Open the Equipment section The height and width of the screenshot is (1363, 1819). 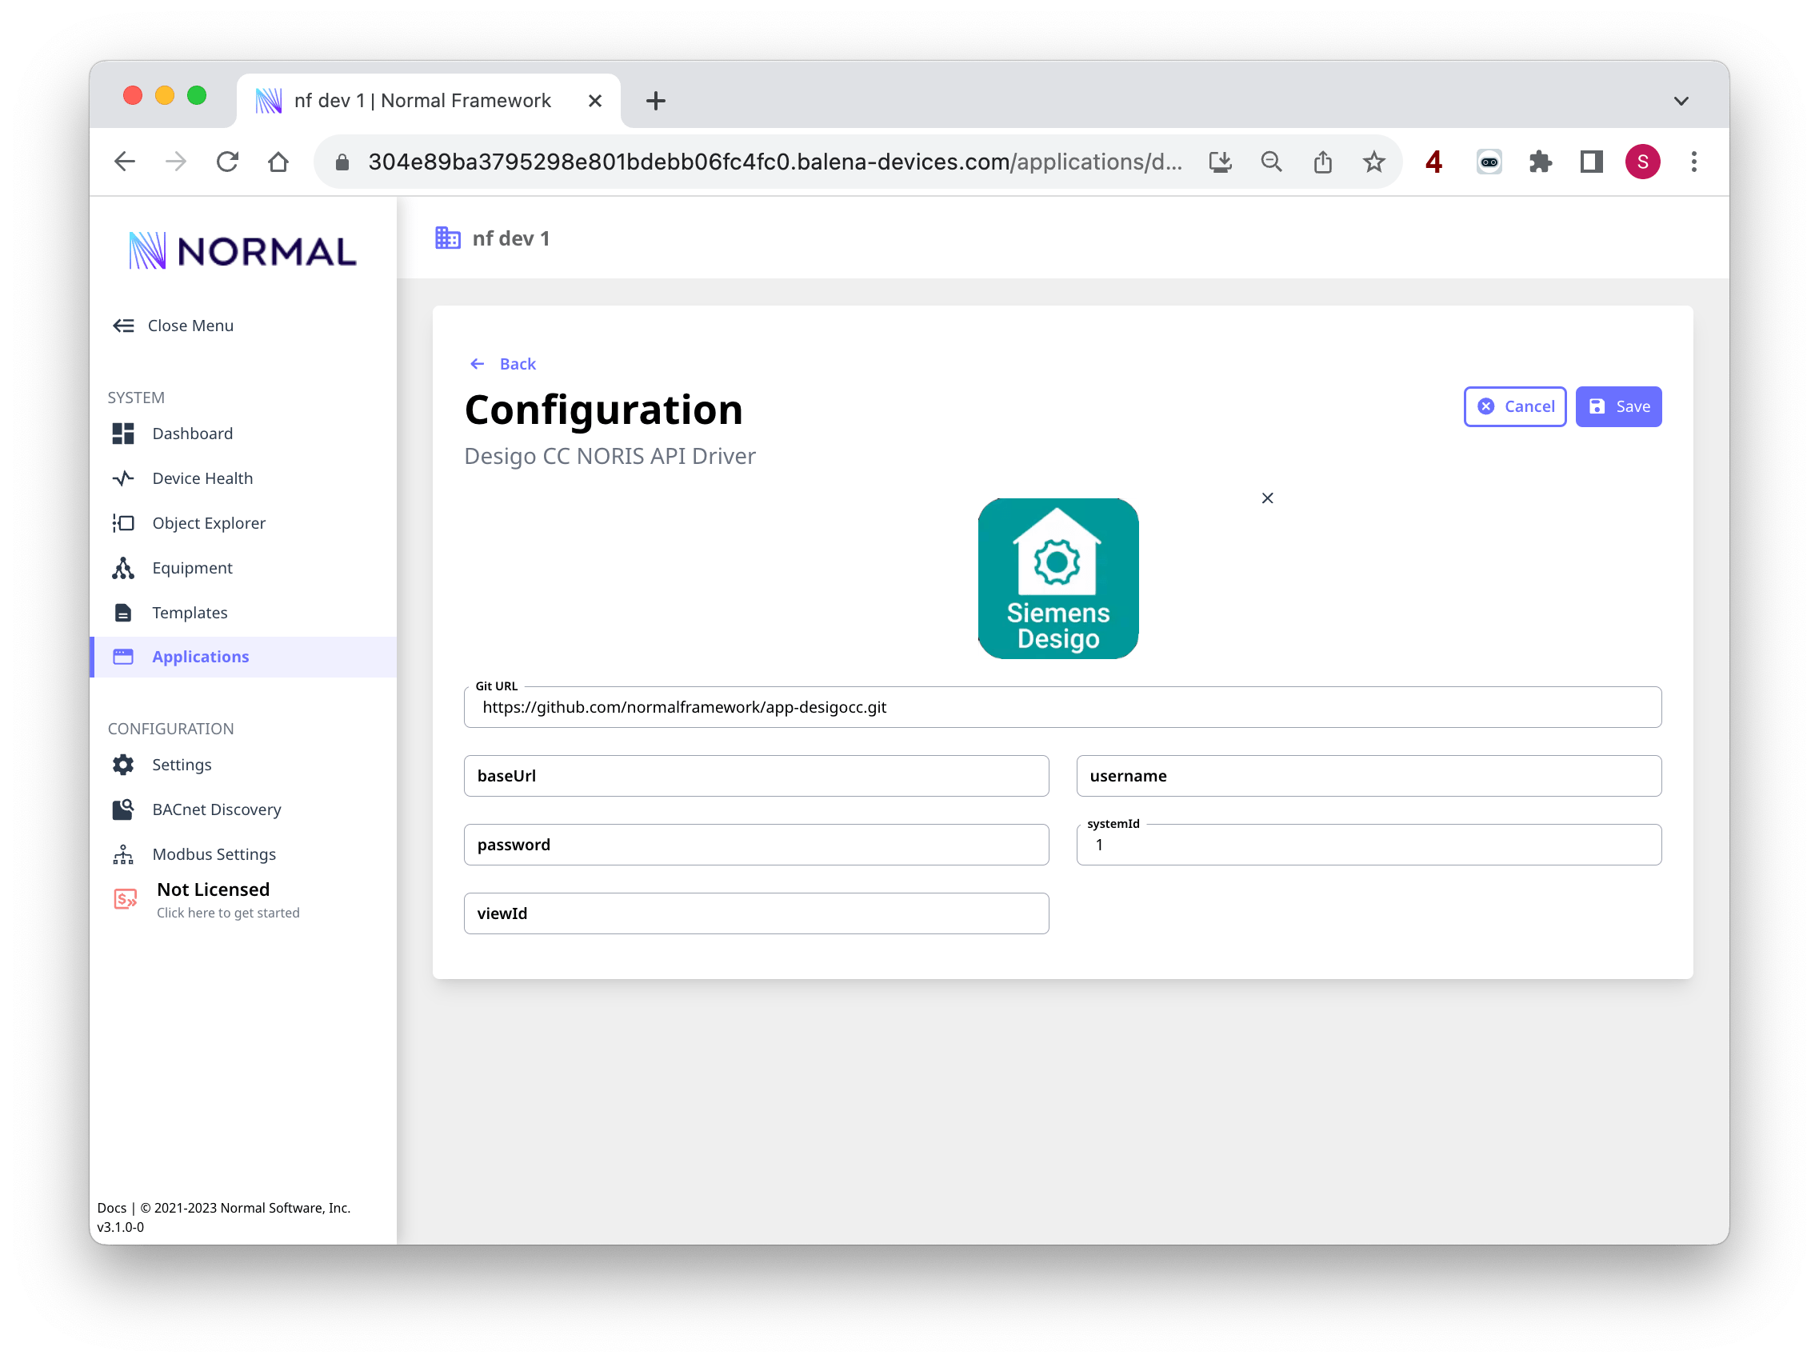click(x=192, y=568)
